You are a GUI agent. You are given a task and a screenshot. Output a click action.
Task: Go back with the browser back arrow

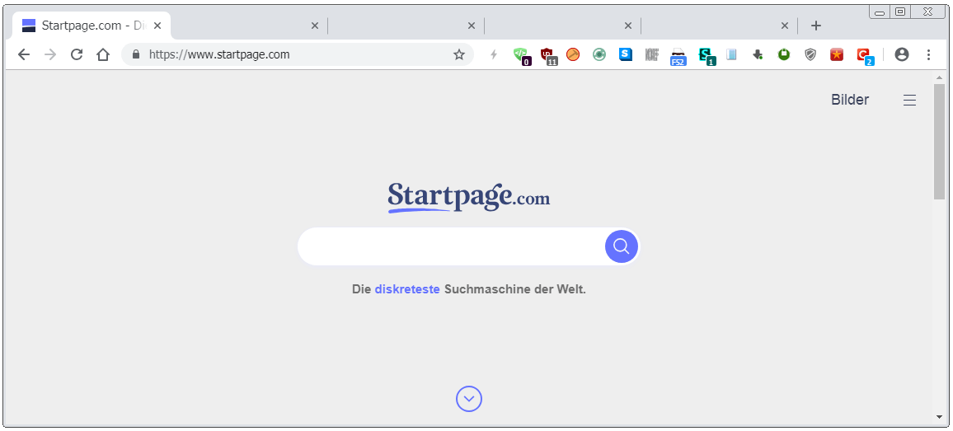coord(24,54)
